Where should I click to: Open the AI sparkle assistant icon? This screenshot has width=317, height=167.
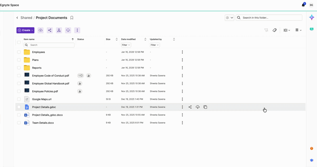311,17
